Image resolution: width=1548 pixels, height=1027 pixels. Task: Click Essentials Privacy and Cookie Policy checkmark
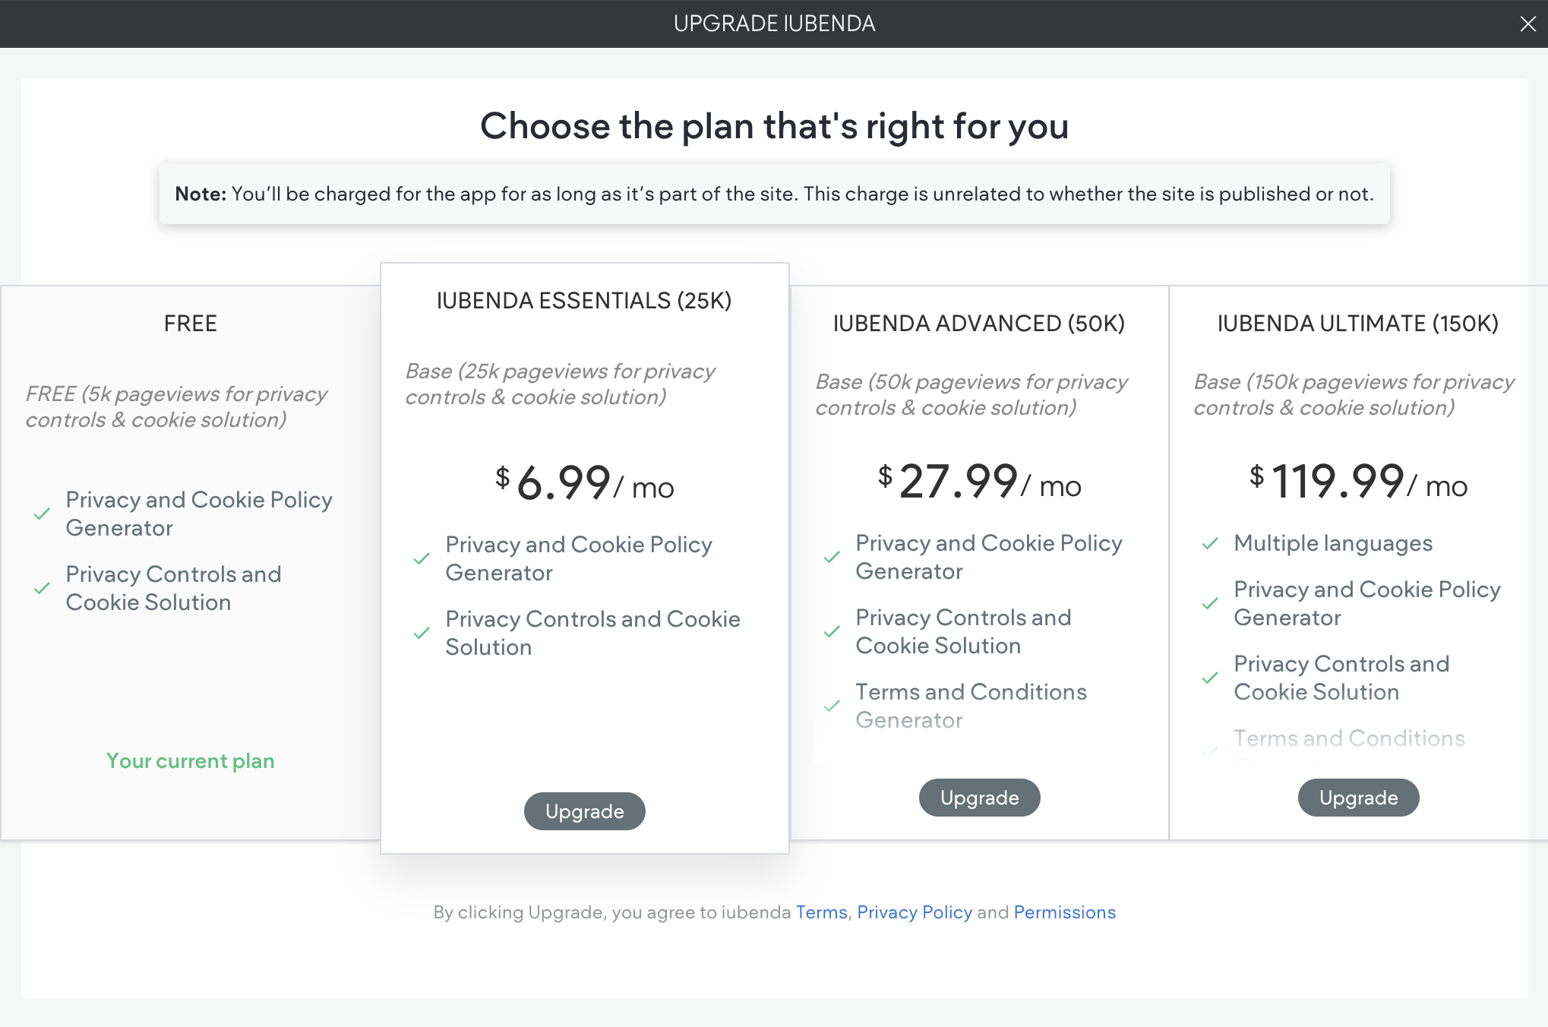click(422, 559)
